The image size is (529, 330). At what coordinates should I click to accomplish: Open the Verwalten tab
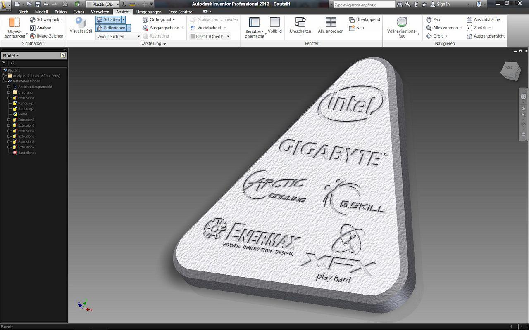pyautogui.click(x=100, y=12)
